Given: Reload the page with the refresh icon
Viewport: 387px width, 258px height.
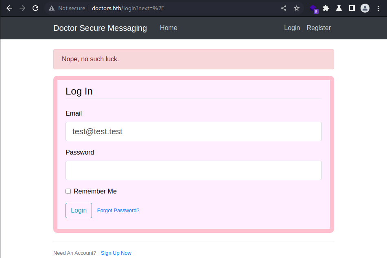Looking at the screenshot, I should (35, 8).
